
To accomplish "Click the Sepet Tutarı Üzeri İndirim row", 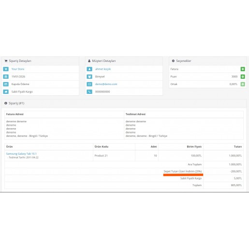I will pyautogui.click(x=124, y=172).
